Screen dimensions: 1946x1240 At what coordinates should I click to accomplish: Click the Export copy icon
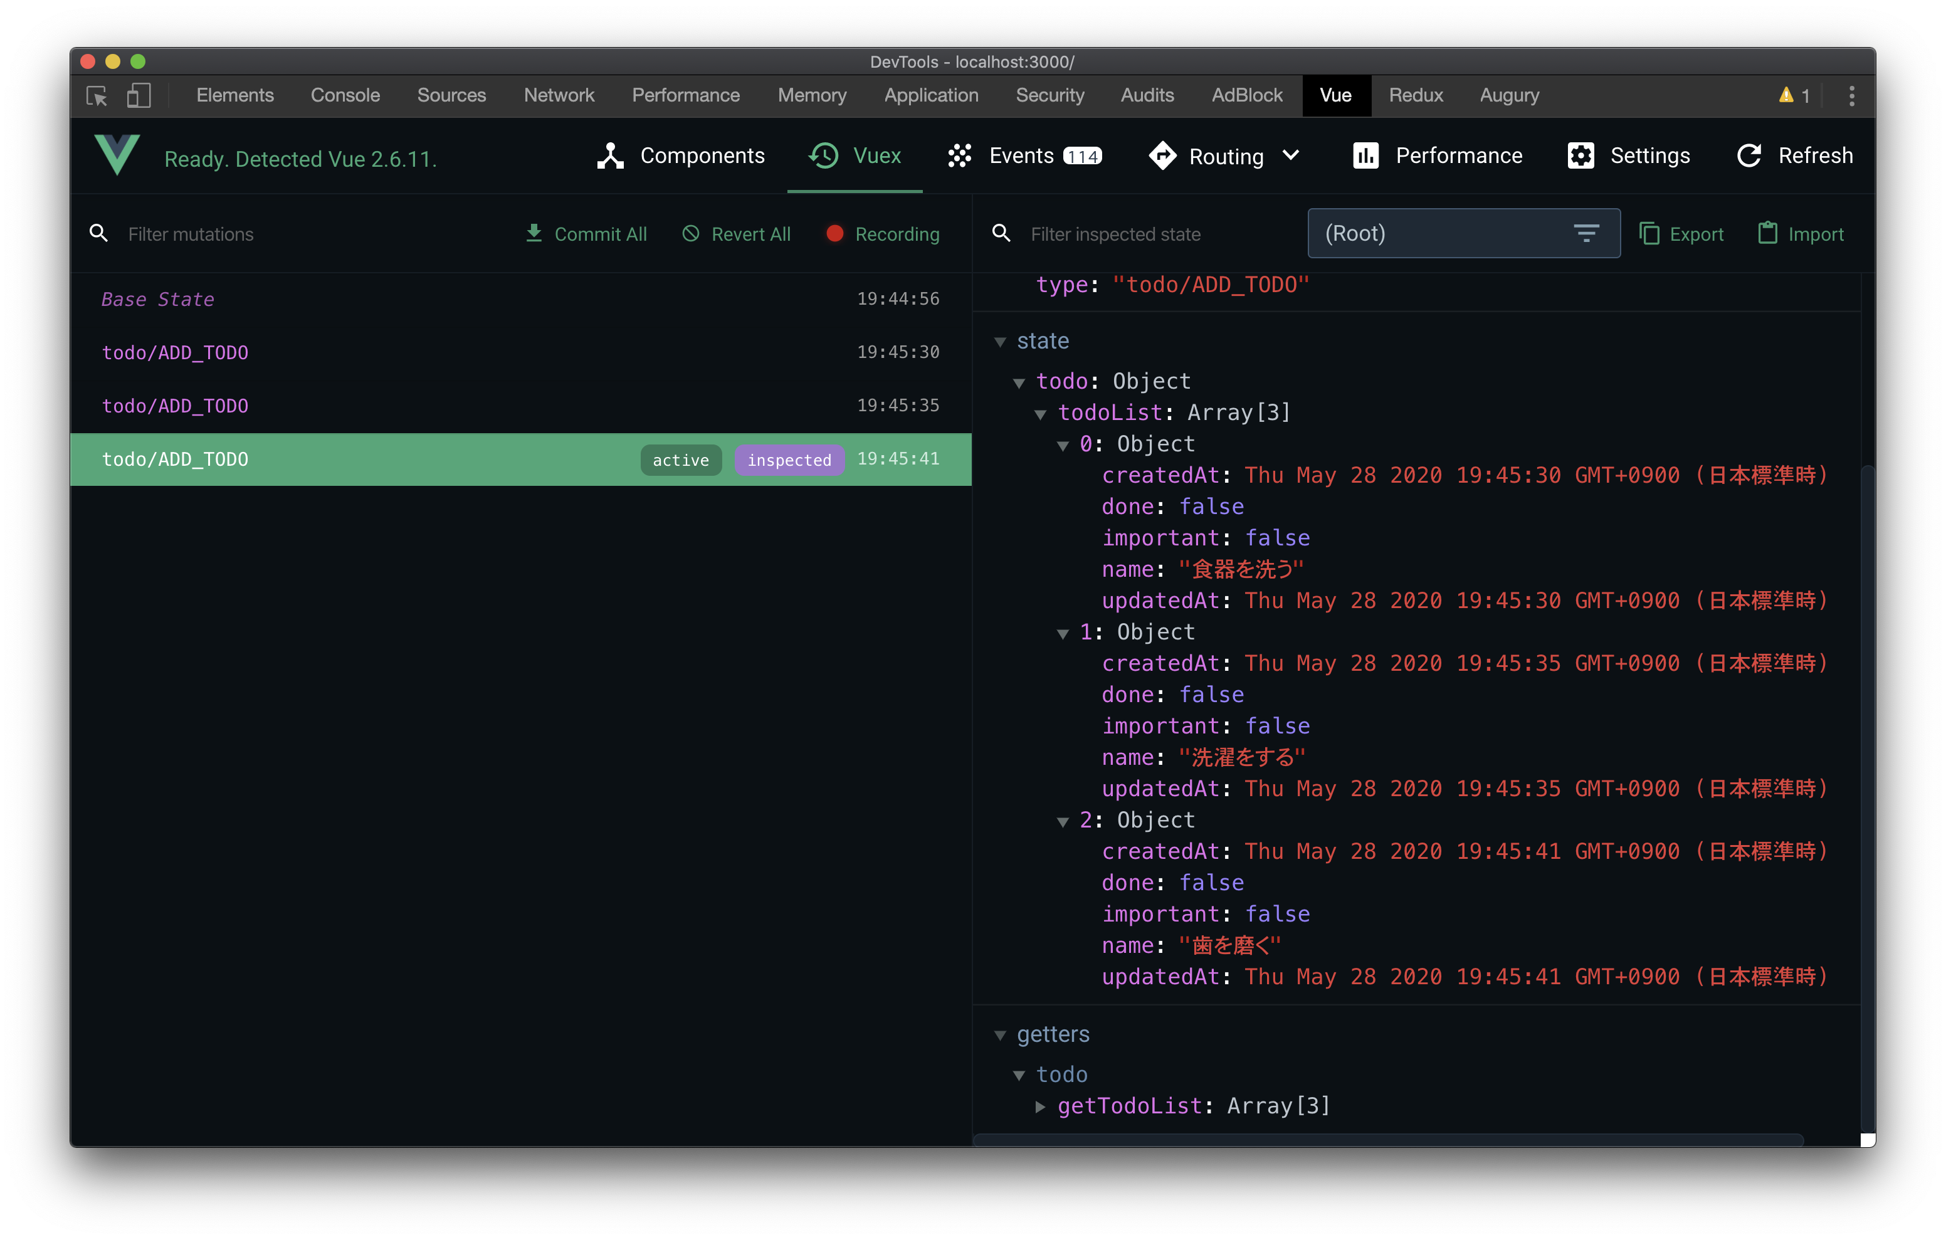pos(1649,234)
